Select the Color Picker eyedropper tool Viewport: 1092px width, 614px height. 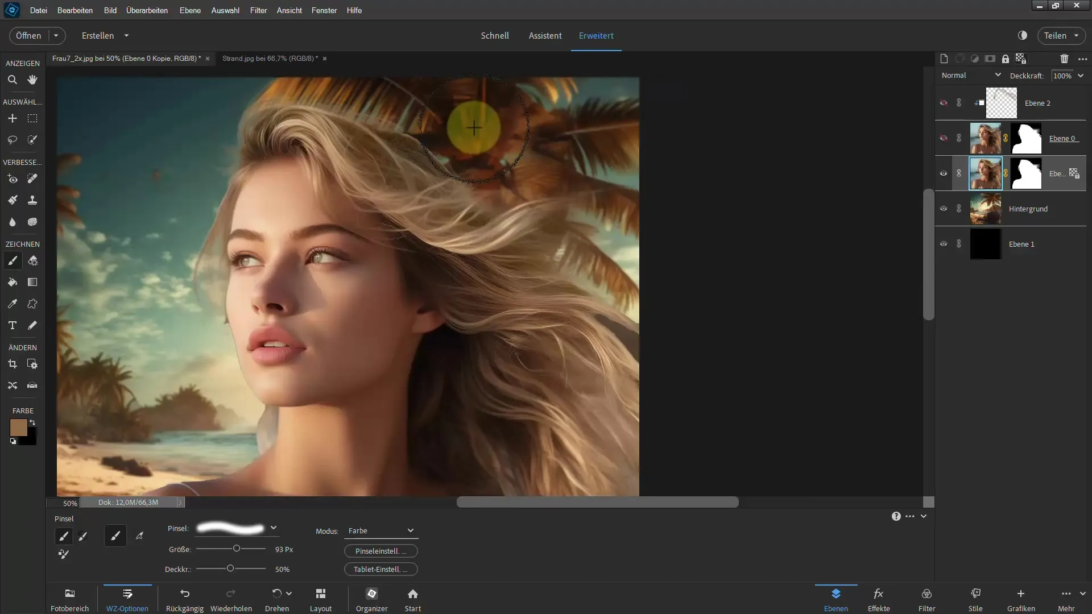tap(12, 304)
